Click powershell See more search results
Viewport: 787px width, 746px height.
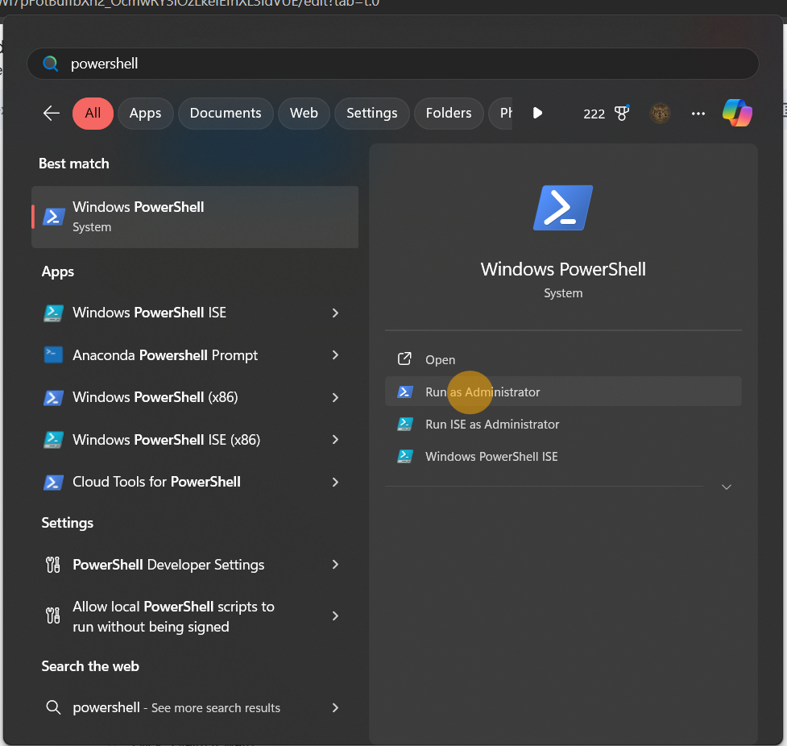tap(195, 708)
